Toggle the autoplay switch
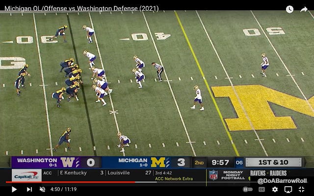The width and height of the screenshot is (314, 196). (247, 189)
